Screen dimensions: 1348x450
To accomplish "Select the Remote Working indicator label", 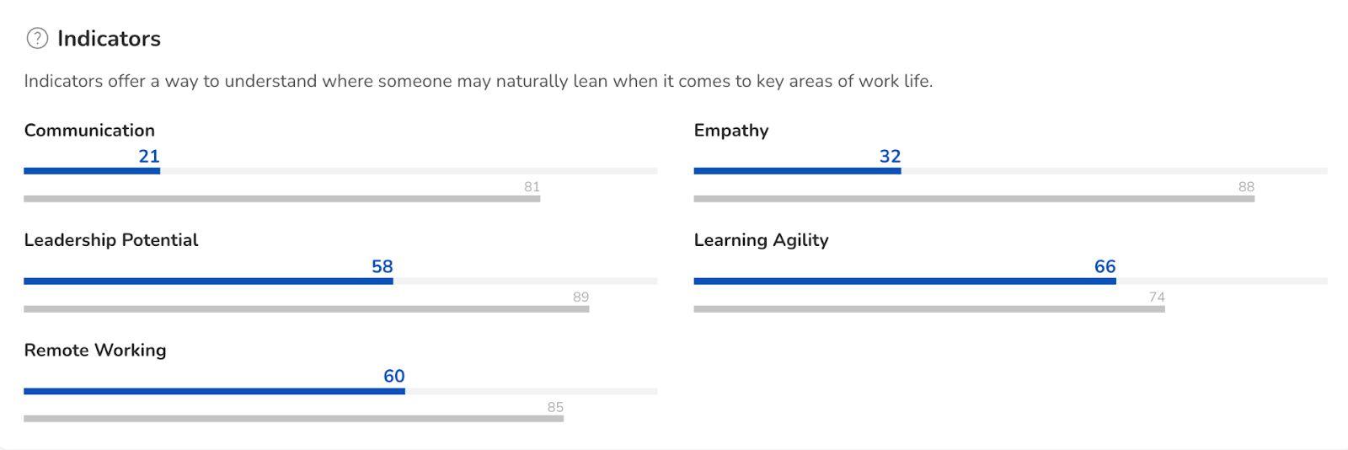I will (95, 350).
